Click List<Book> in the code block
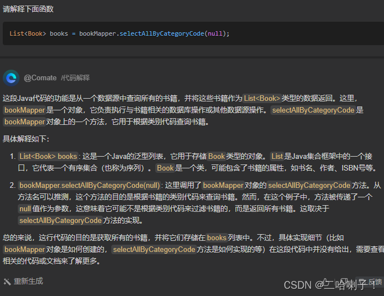 (28, 33)
